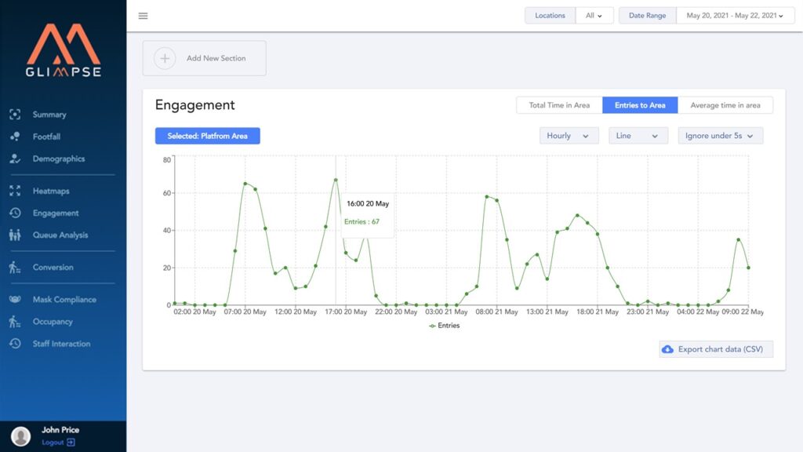This screenshot has width=803, height=452.
Task: Click John Price's avatar picture
Action: [21, 436]
